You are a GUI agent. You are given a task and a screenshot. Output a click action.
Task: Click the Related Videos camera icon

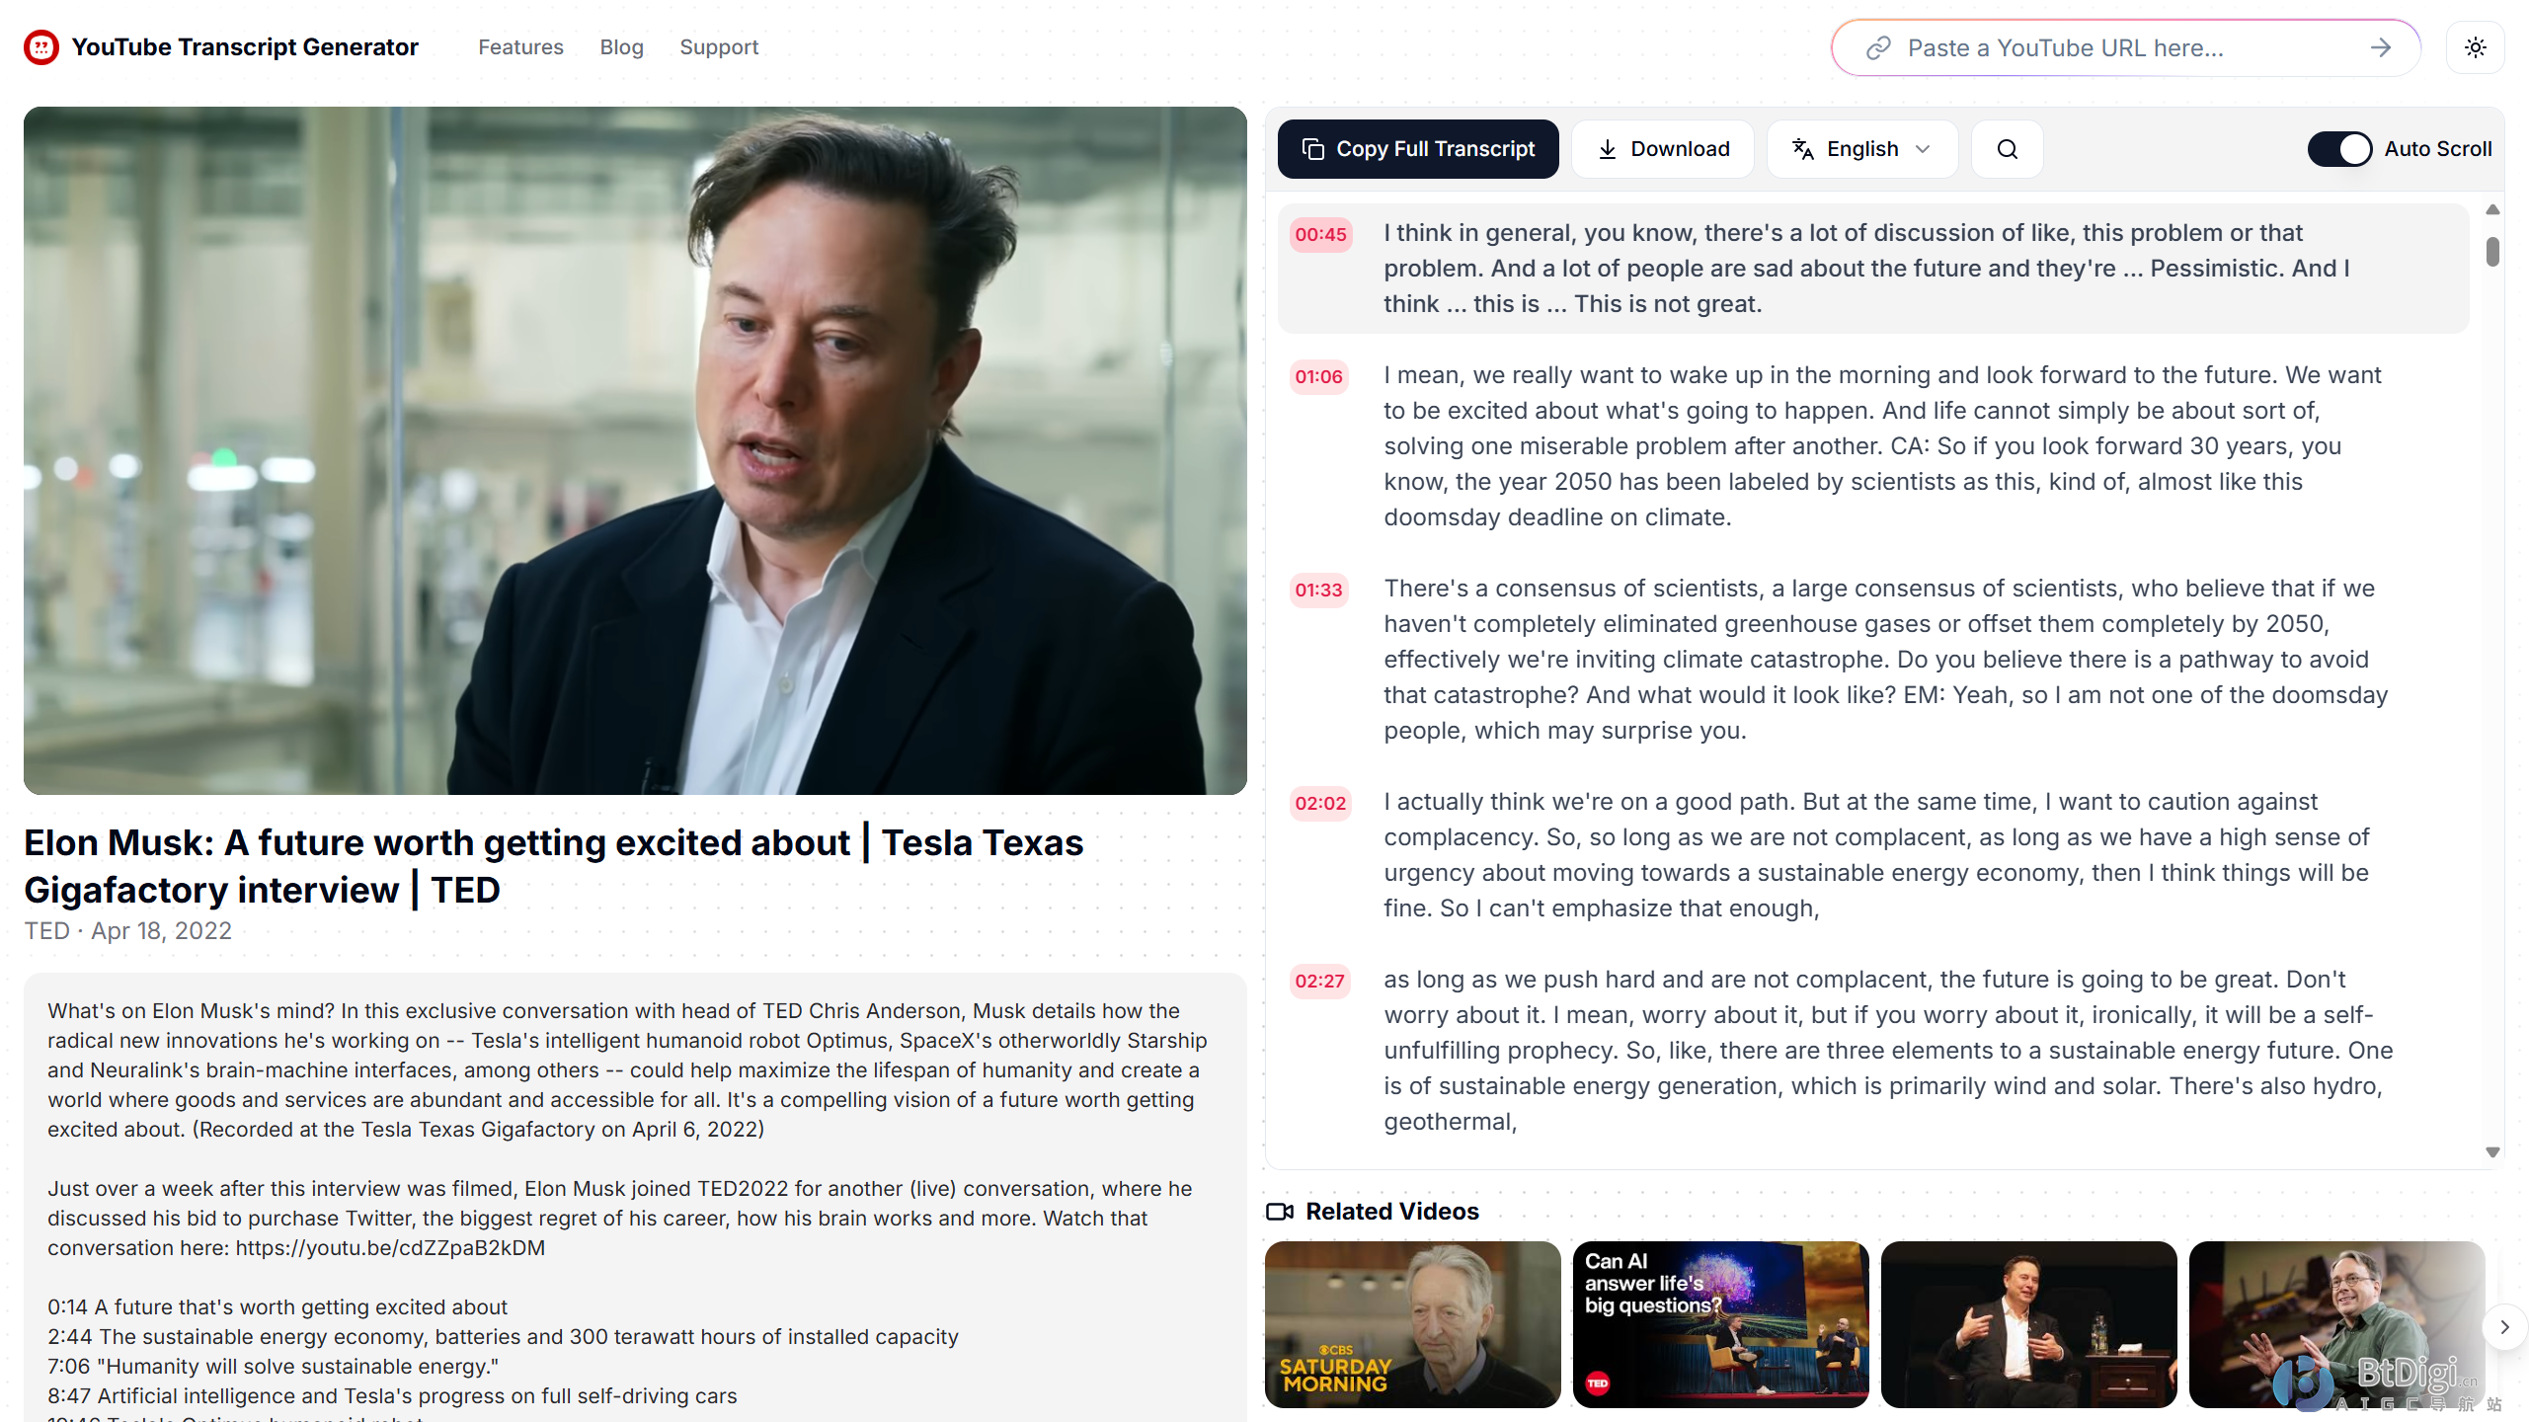[1280, 1212]
